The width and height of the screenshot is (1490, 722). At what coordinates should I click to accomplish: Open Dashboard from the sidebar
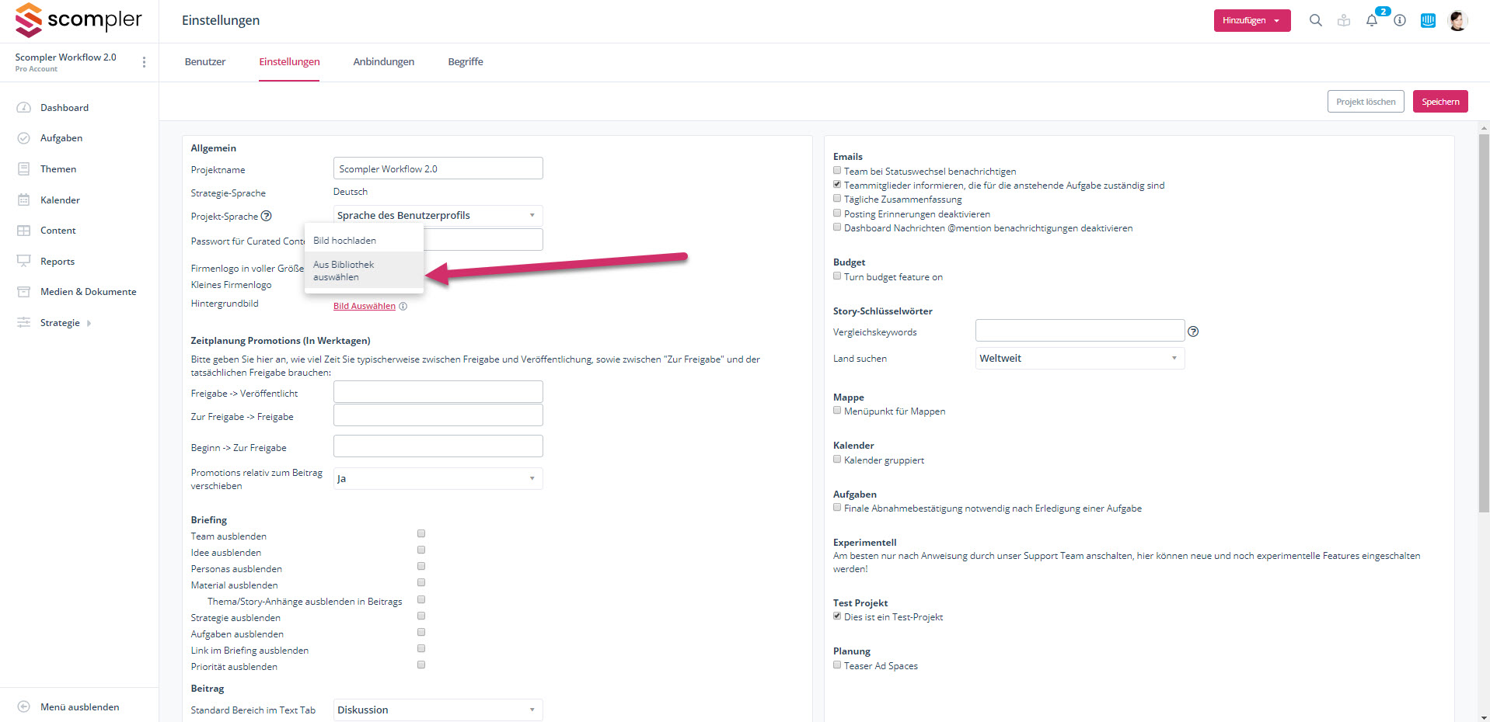(65, 108)
